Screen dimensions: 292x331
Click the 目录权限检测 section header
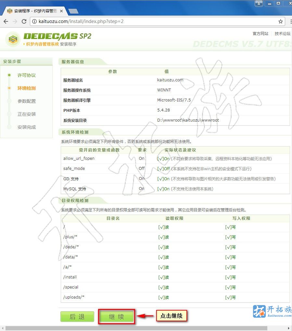pos(75,201)
